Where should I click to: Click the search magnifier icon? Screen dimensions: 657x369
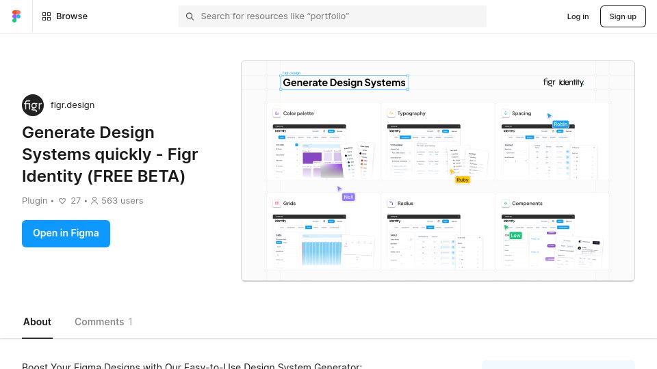pyautogui.click(x=190, y=16)
